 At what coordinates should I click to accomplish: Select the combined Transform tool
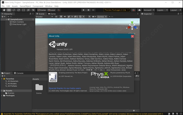(x=28, y=10)
